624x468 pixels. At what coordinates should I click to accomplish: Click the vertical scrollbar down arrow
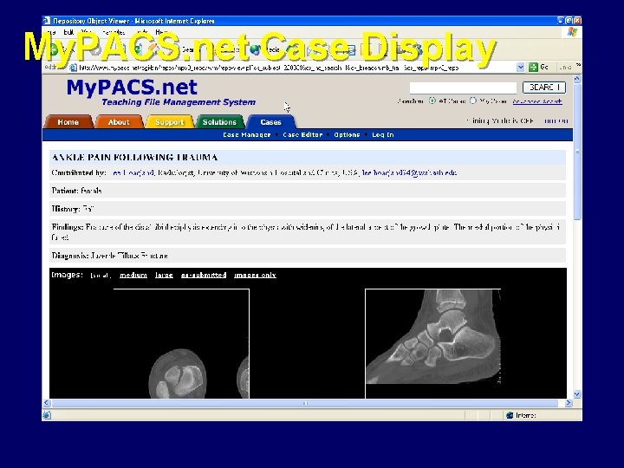(x=577, y=394)
